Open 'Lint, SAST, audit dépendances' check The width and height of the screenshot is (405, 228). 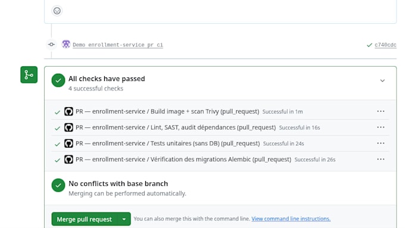(x=176, y=127)
